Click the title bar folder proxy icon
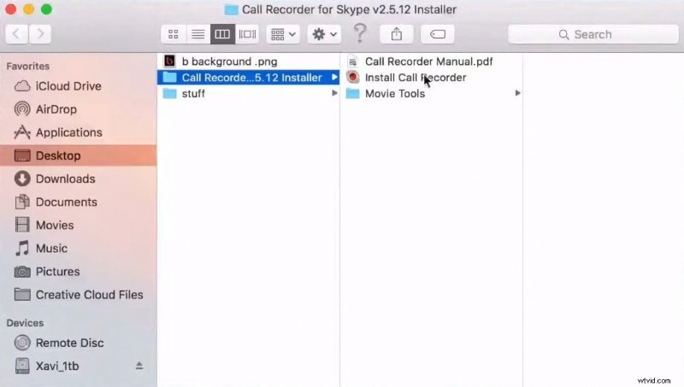Viewport: 684px width, 387px height. tap(231, 9)
